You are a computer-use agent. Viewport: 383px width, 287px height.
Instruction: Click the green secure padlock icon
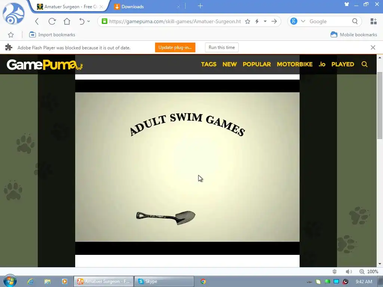tap(105, 21)
